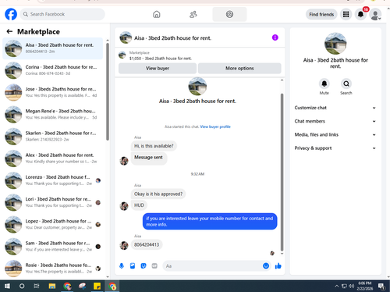Open the Alex conversation

coord(53,158)
